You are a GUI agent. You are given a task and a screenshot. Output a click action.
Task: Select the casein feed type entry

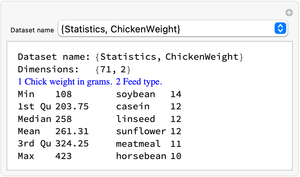[x=133, y=107]
